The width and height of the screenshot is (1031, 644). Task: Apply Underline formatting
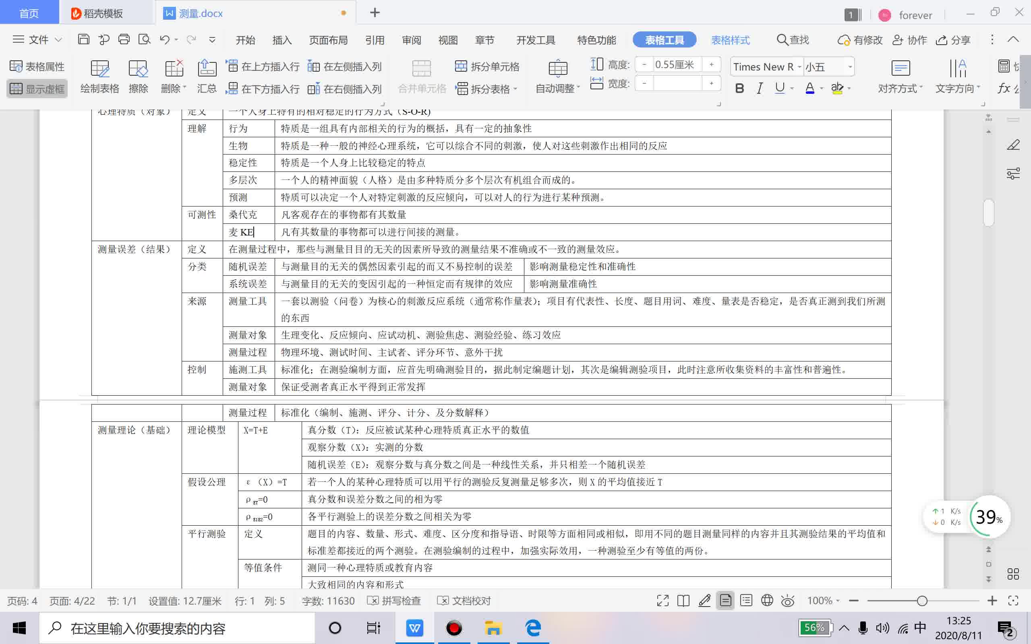coord(780,88)
